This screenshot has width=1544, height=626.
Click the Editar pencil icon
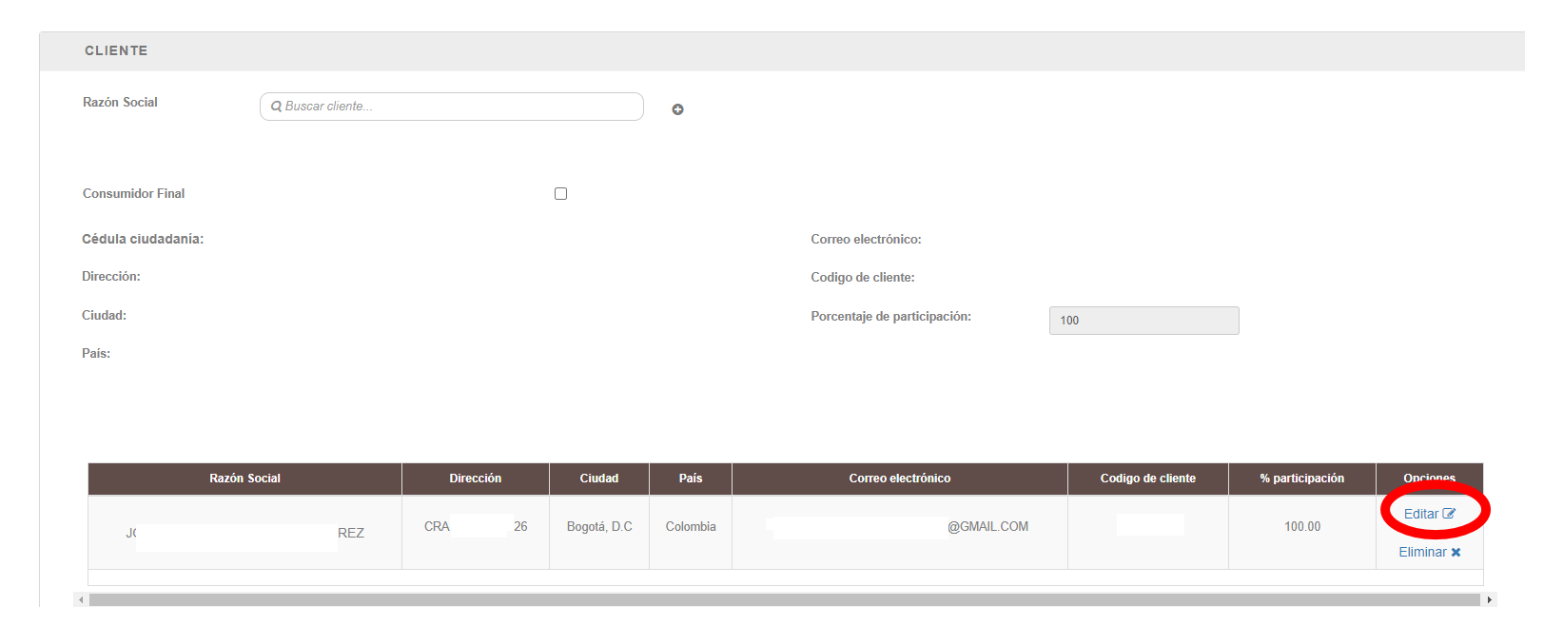pos(1449,514)
